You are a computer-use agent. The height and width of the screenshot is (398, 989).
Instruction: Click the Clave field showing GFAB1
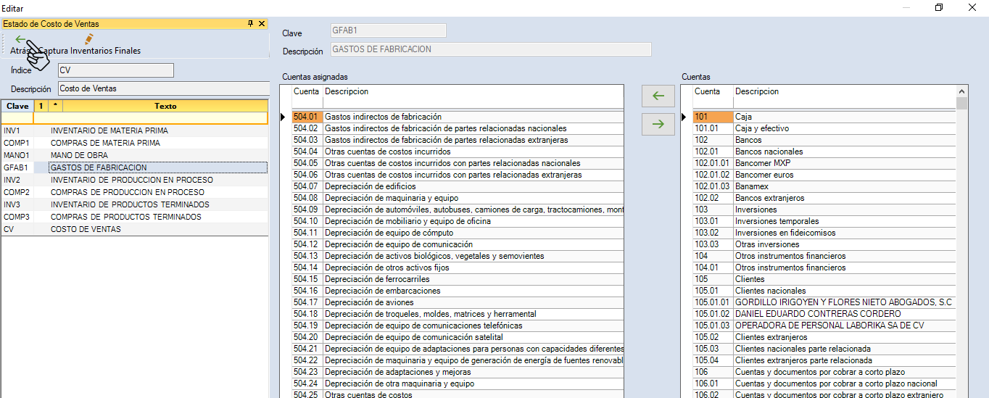point(387,30)
